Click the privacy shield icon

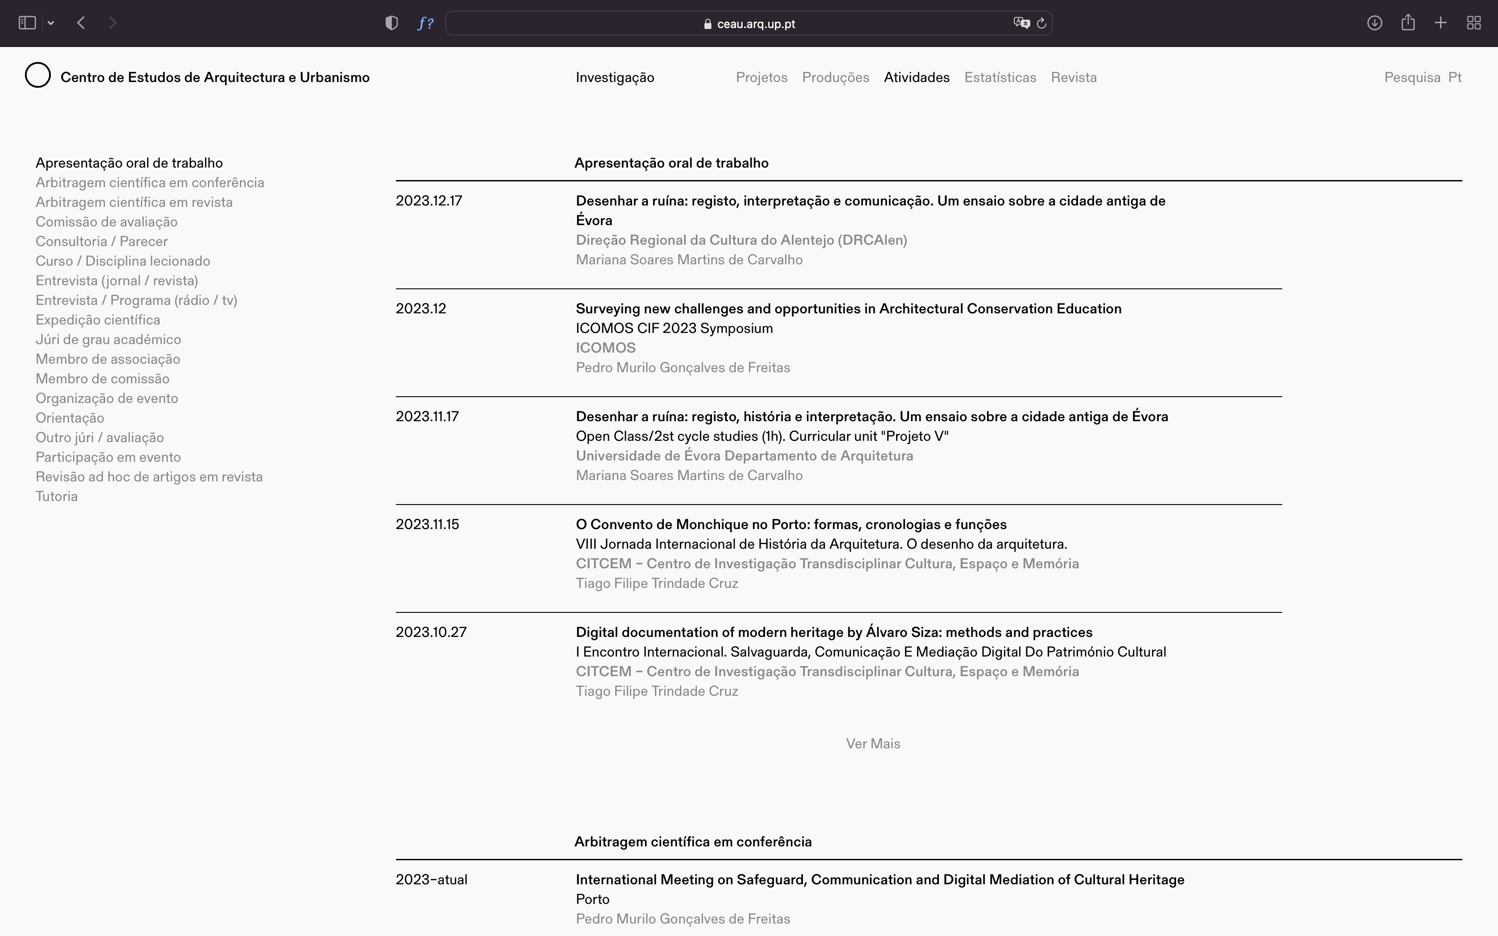pos(391,23)
